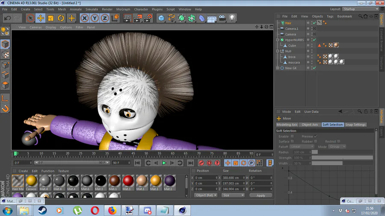Add a Cube primitive object
The height and width of the screenshot is (216, 385).
pos(161,18)
